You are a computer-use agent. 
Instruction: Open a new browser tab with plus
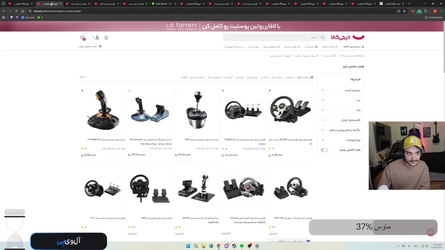click(x=409, y=3)
